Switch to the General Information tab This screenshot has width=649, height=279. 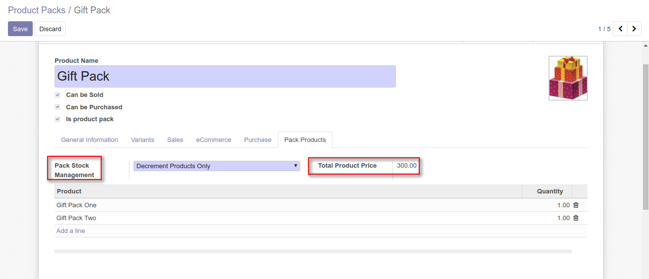(89, 140)
